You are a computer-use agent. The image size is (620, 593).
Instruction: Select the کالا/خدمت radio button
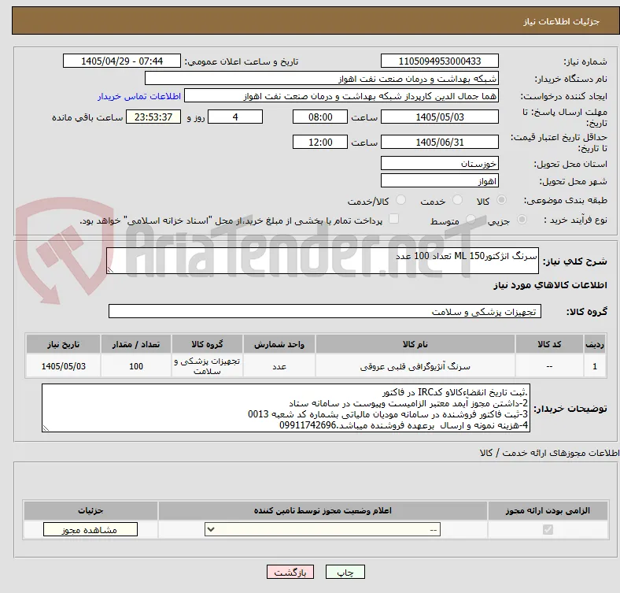click(401, 200)
